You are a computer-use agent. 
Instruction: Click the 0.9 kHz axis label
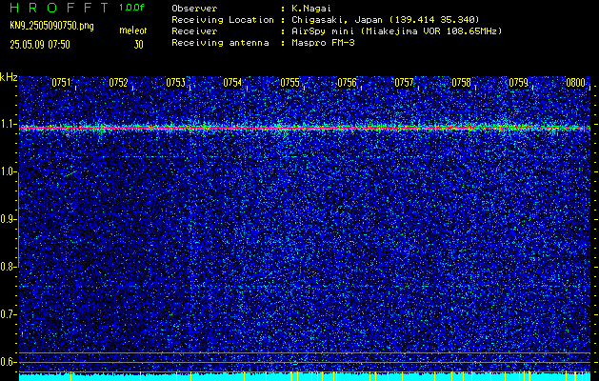coord(8,219)
